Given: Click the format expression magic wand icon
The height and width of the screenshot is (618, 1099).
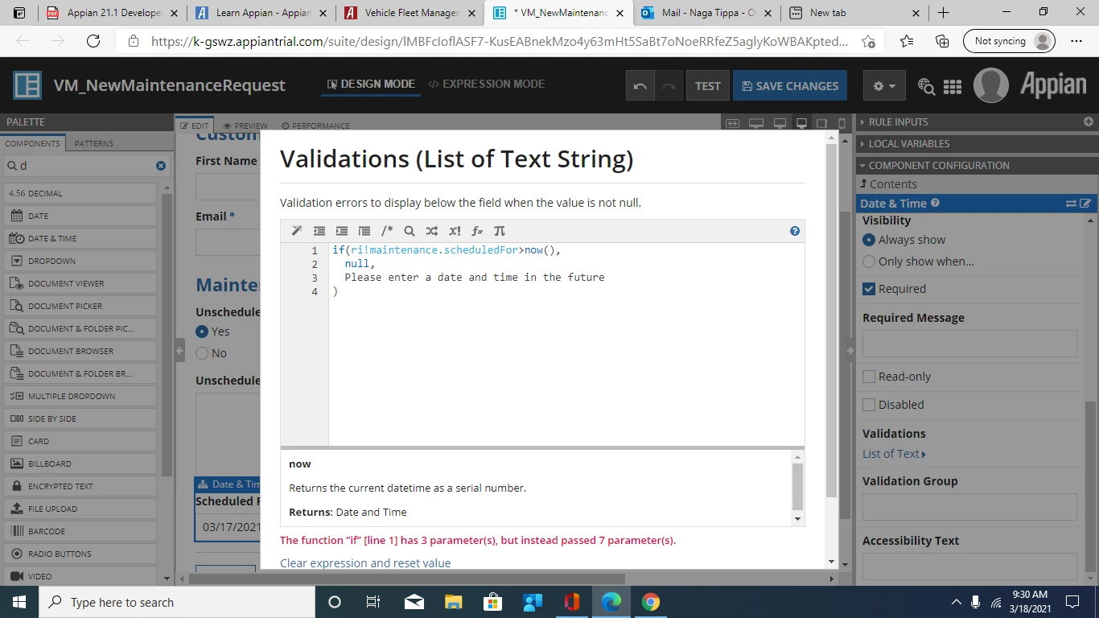Looking at the screenshot, I should click(x=297, y=231).
